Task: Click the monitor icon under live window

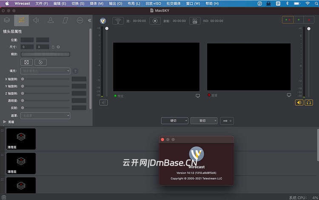Action: pyautogui.click(x=289, y=95)
